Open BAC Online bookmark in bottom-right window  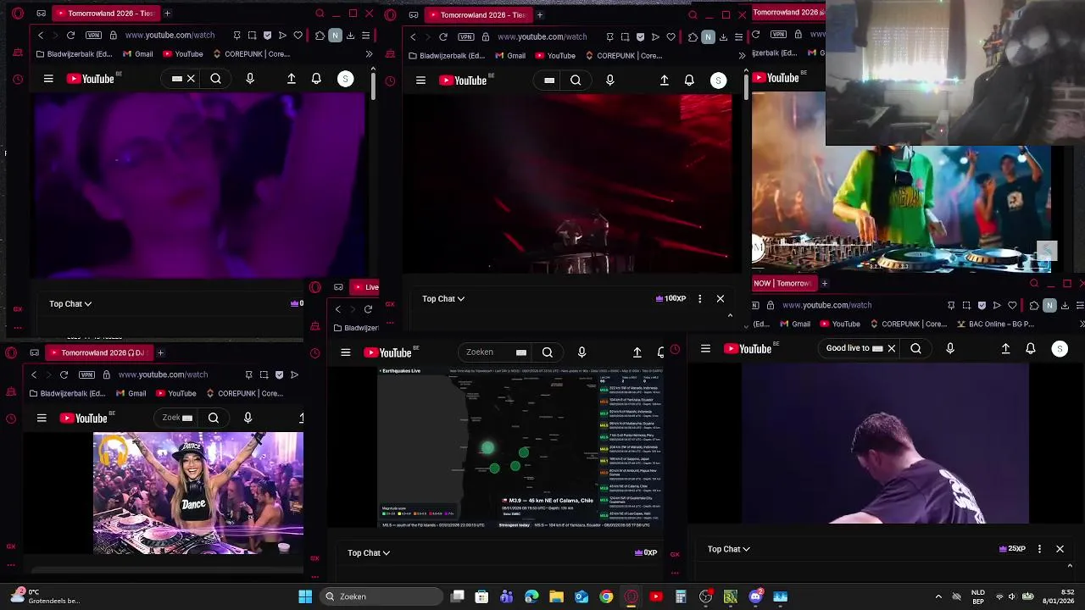(x=997, y=324)
